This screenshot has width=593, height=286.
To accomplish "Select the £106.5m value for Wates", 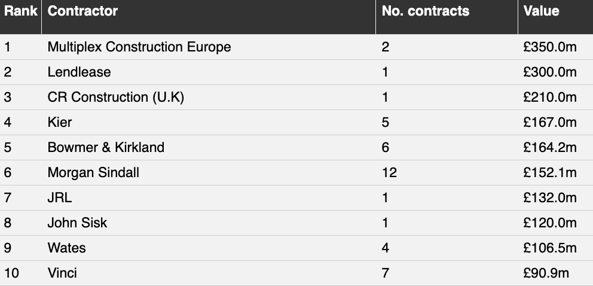I will [x=550, y=248].
